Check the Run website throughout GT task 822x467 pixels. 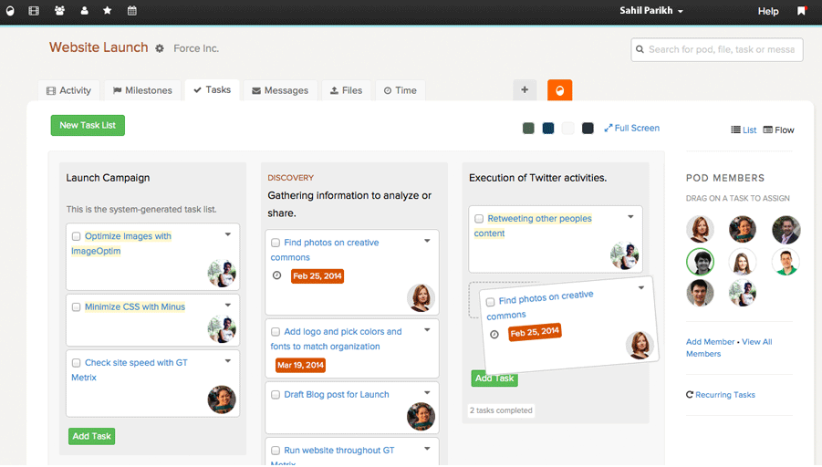[276, 451]
